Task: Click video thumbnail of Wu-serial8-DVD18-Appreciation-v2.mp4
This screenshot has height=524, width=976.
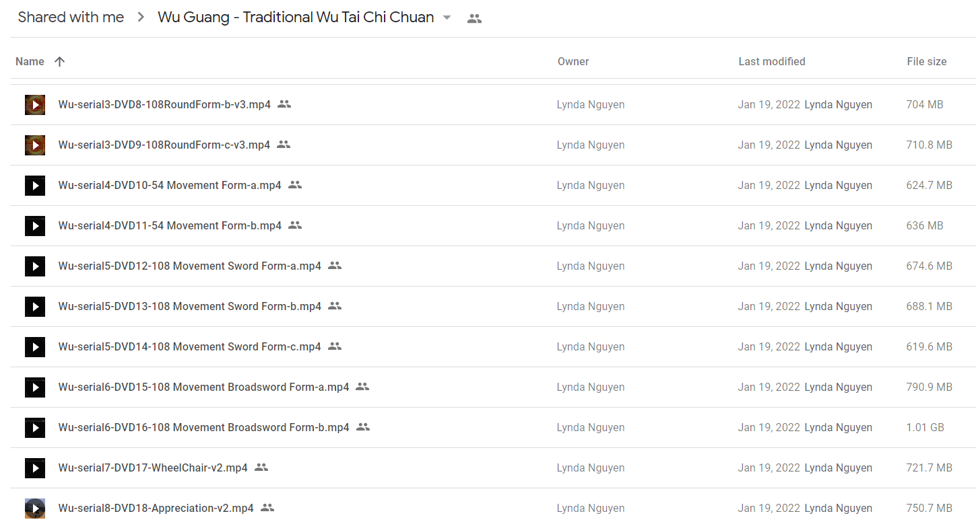Action: point(35,509)
